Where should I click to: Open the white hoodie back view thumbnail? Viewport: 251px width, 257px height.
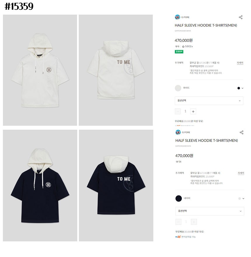(x=116, y=70)
